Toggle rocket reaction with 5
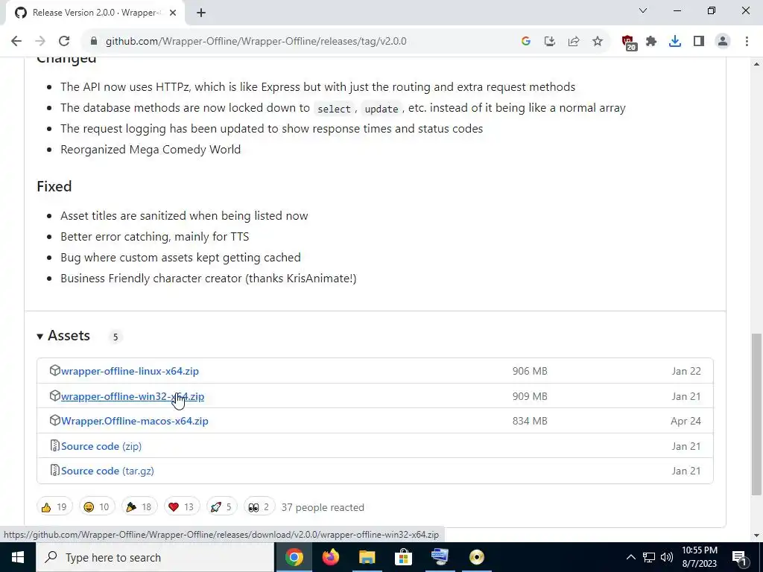Viewport: 763px width, 572px height. click(221, 507)
